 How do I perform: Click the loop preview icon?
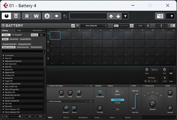point(3,116)
